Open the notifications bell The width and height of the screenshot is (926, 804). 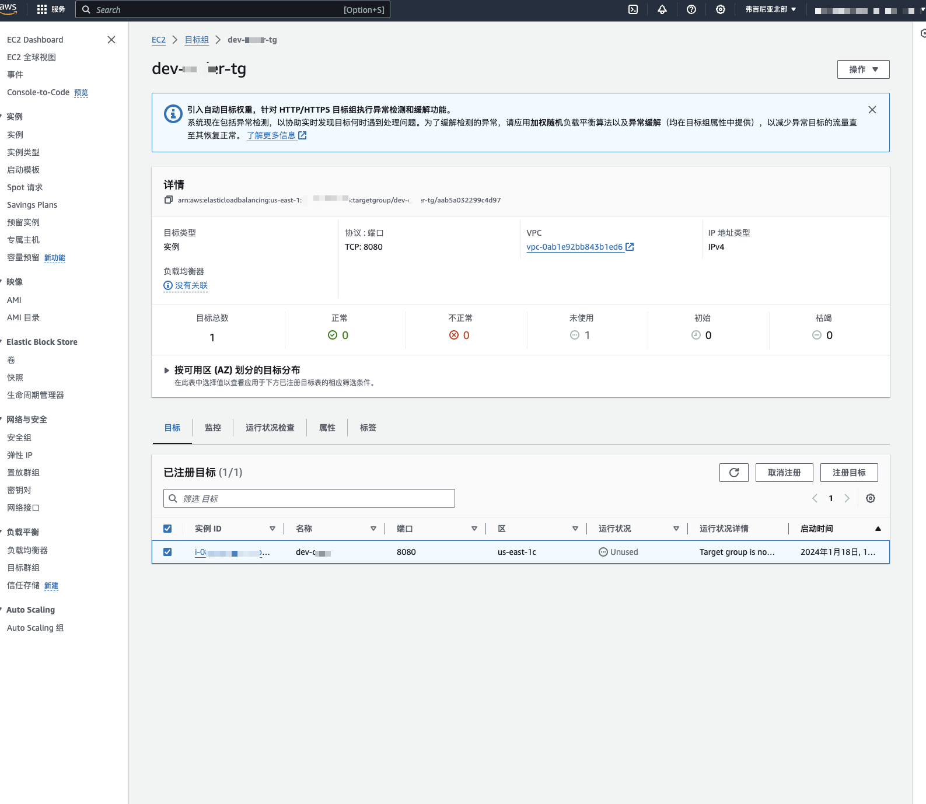point(662,9)
